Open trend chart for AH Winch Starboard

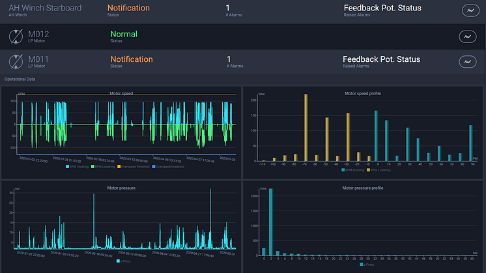point(470,10)
